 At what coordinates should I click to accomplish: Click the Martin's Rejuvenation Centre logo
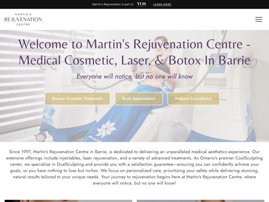click(x=23, y=19)
